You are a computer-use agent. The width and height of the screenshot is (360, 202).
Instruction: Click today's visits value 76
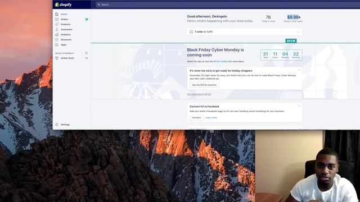pos(268,17)
